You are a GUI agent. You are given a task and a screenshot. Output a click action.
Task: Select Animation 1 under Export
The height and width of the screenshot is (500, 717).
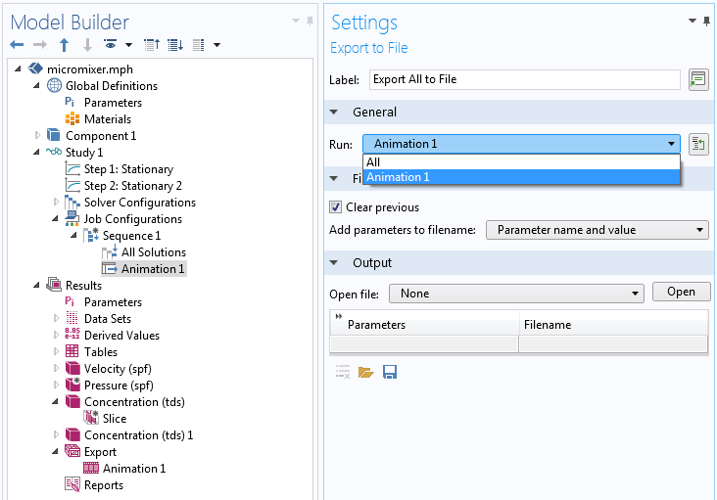coord(134,468)
